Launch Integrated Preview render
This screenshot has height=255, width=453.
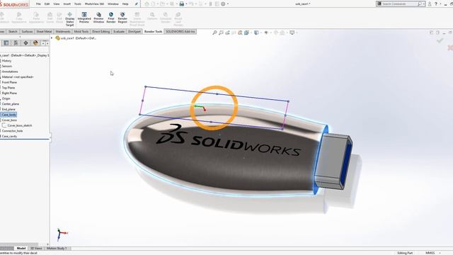84,17
